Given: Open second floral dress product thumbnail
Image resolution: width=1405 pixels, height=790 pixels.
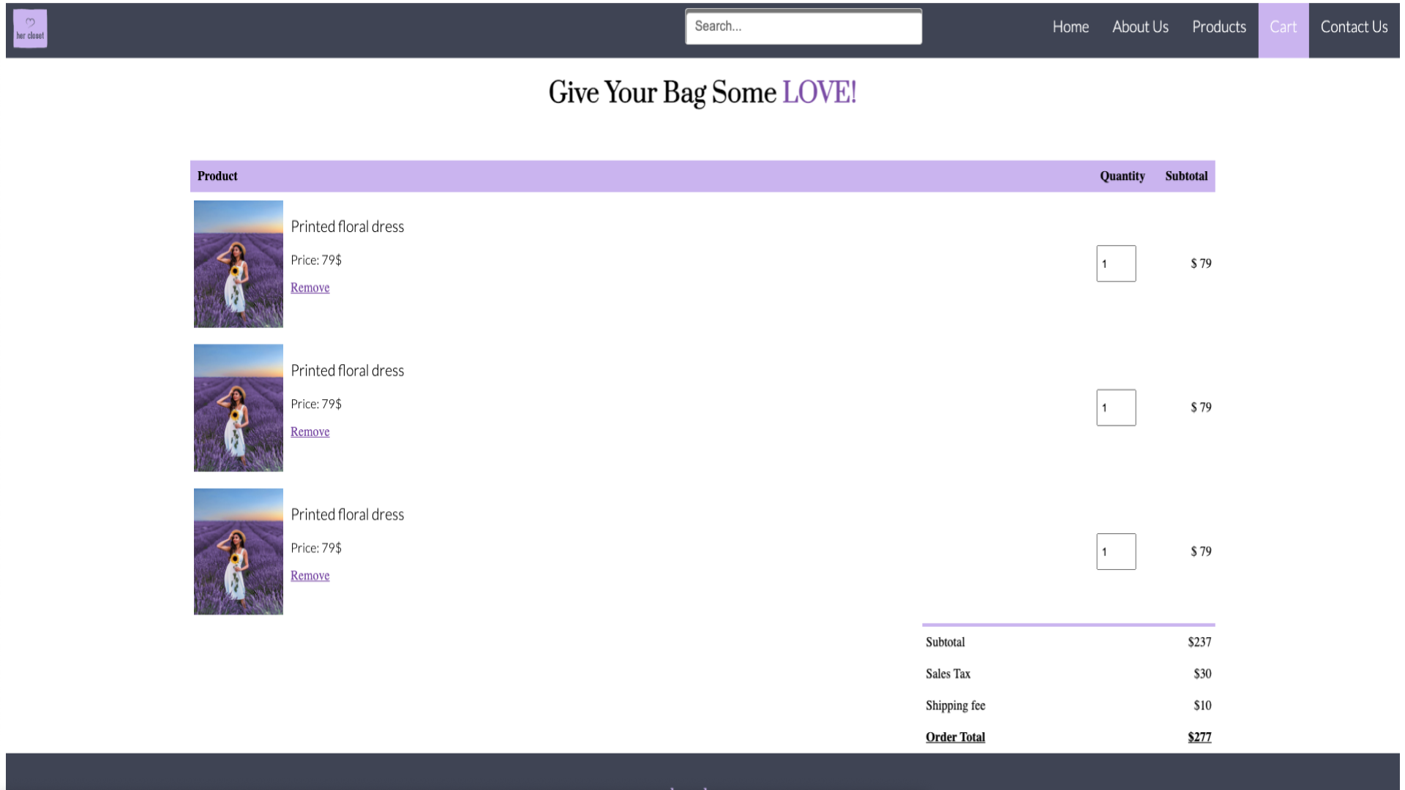Looking at the screenshot, I should tap(238, 407).
